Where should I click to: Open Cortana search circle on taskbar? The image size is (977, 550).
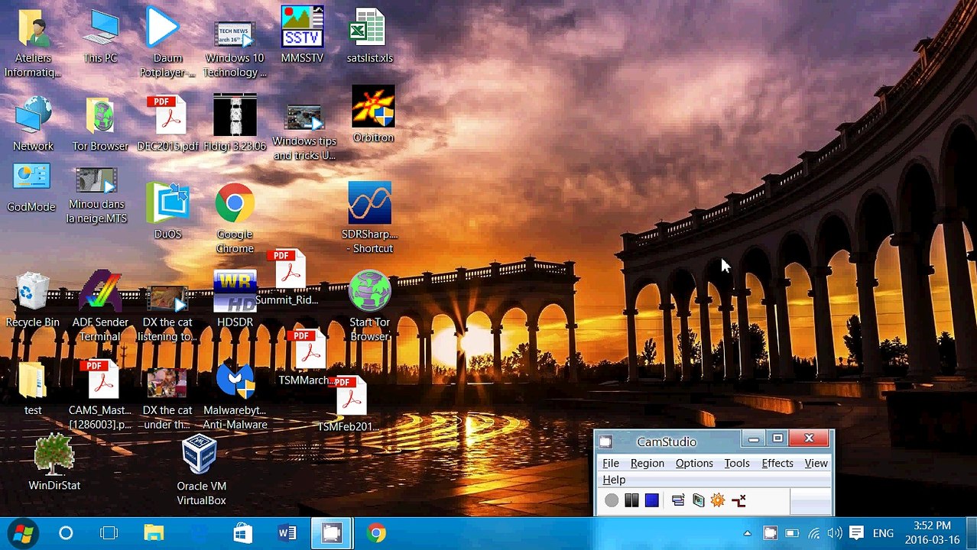pyautogui.click(x=66, y=533)
